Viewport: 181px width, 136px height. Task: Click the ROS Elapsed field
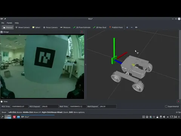50,107
